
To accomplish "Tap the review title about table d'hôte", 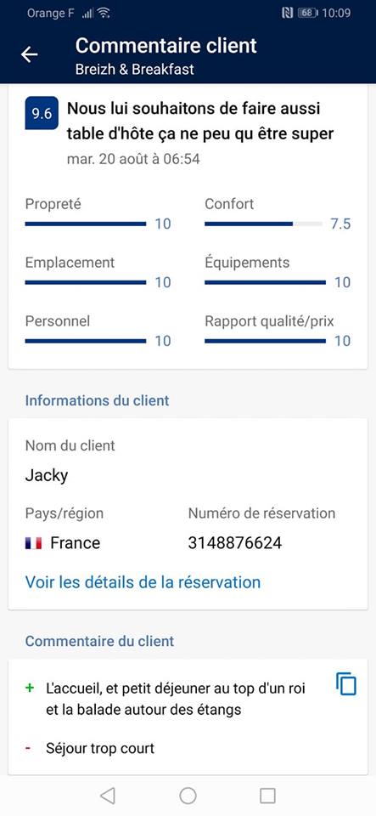I will (200, 122).
